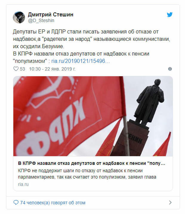Open the КПРФ flag and Lenin statue image
185x214 pixels.
pos(93,116)
